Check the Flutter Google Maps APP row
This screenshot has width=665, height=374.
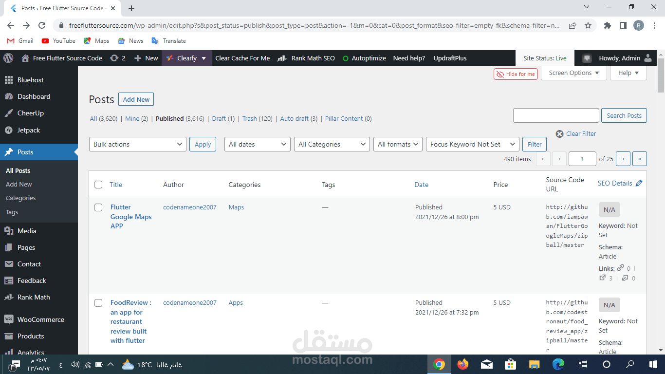[x=98, y=207]
